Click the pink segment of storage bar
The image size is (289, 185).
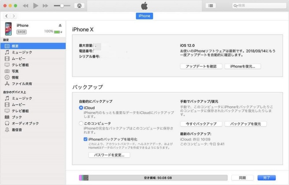pyautogui.click(x=81, y=178)
